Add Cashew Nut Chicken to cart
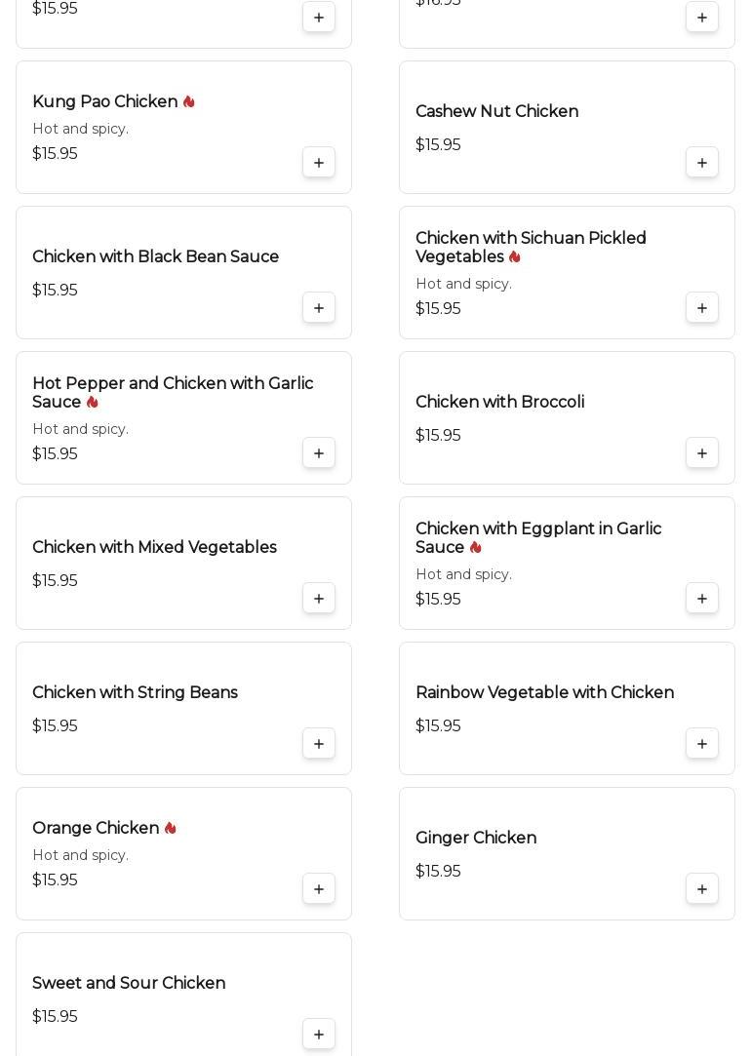This screenshot has width=751, height=1056. coord(702,163)
